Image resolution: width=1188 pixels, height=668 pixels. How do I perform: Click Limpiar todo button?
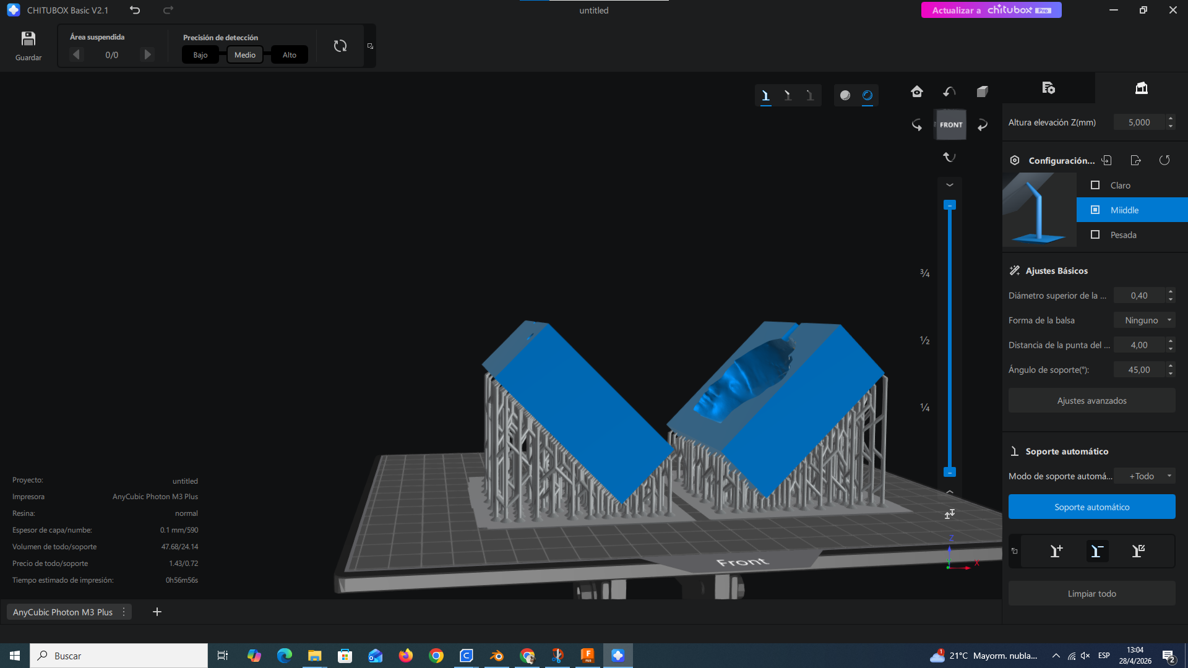[1092, 594]
